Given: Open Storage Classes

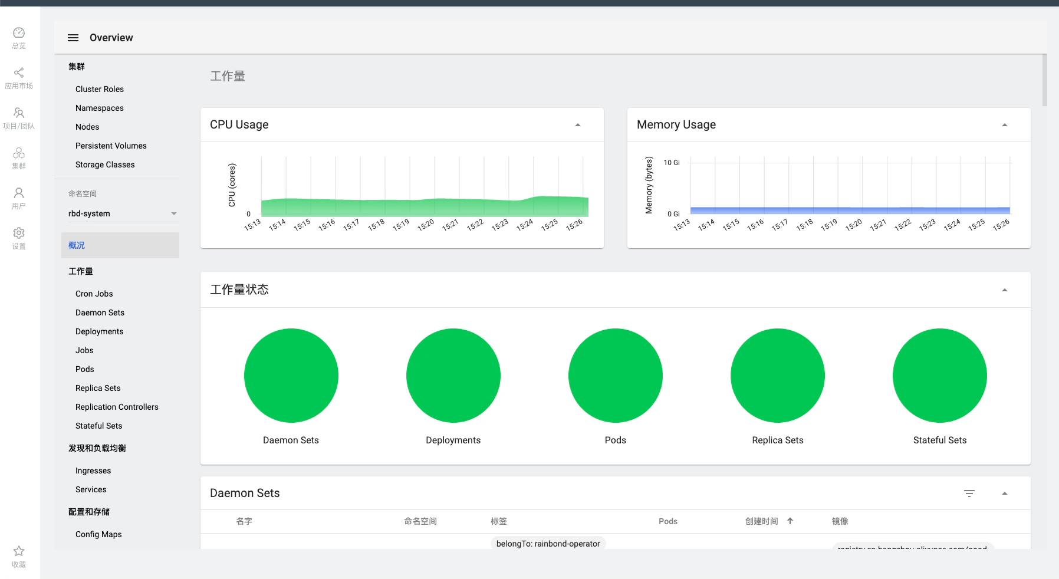Looking at the screenshot, I should click(x=105, y=165).
